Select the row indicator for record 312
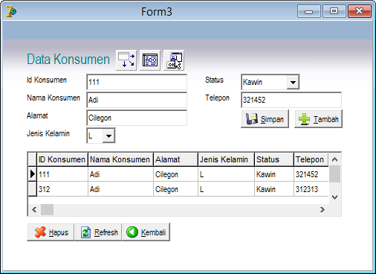 (x=32, y=189)
